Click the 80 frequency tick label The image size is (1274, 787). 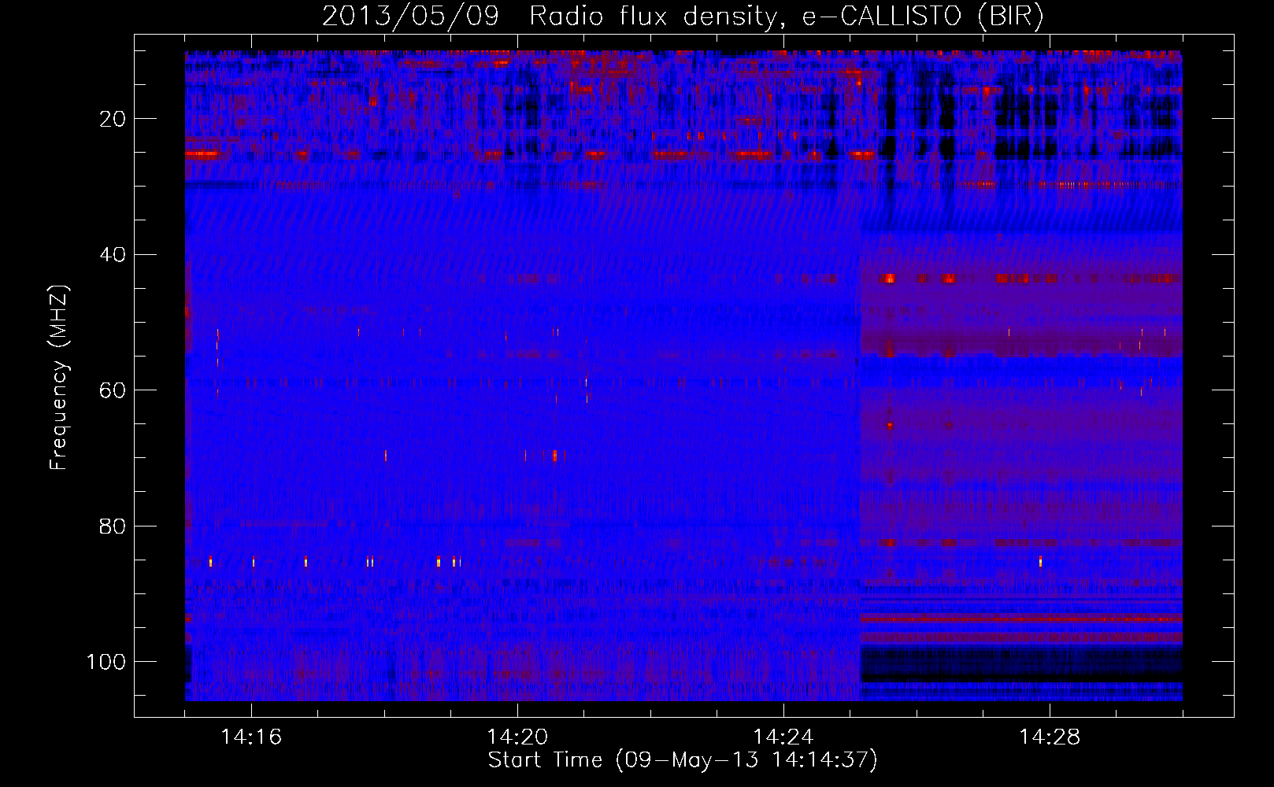click(x=113, y=526)
